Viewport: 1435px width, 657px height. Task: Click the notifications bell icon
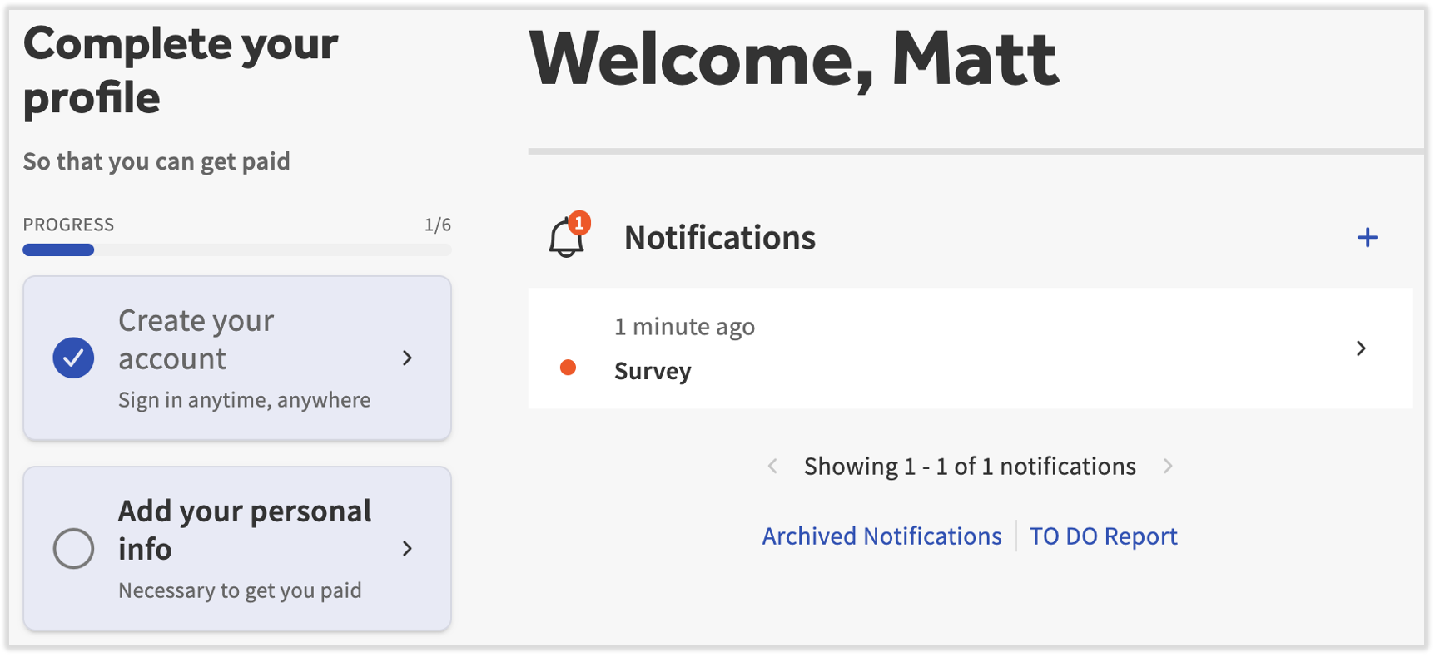click(565, 239)
